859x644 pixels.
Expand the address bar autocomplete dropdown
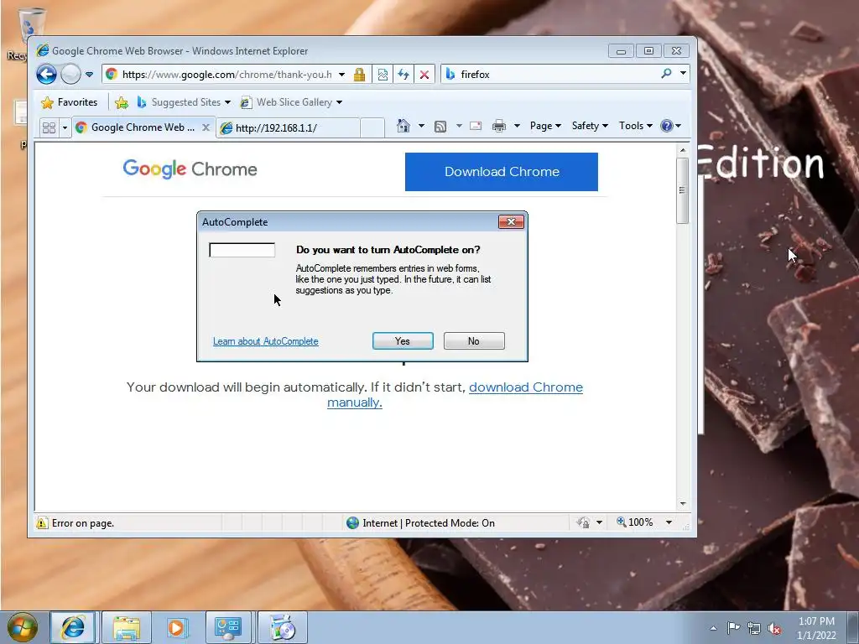coord(341,75)
